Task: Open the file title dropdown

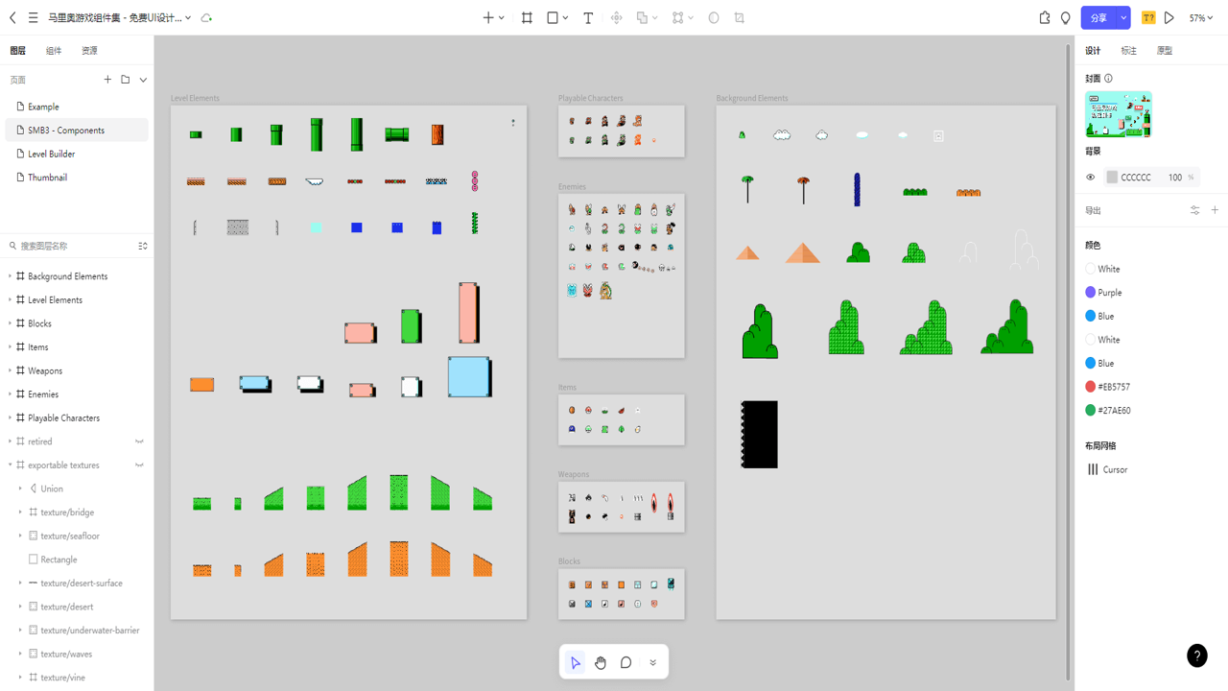Action: click(188, 17)
